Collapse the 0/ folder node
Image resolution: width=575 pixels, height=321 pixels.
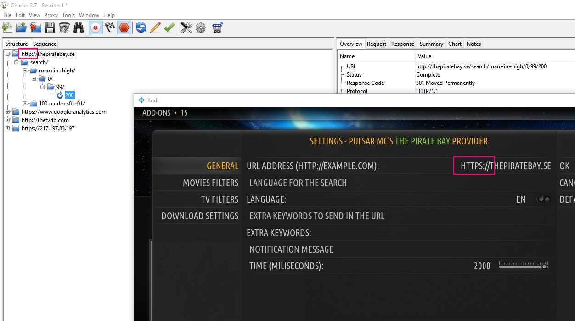34,79
